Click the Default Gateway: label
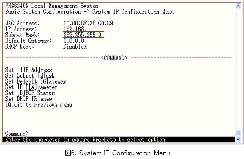244x159 pixels. (x=28, y=41)
